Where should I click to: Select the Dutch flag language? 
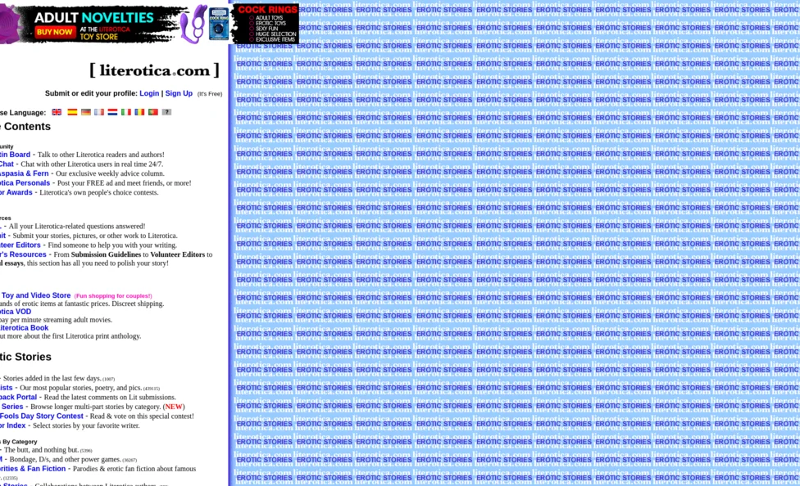(113, 112)
